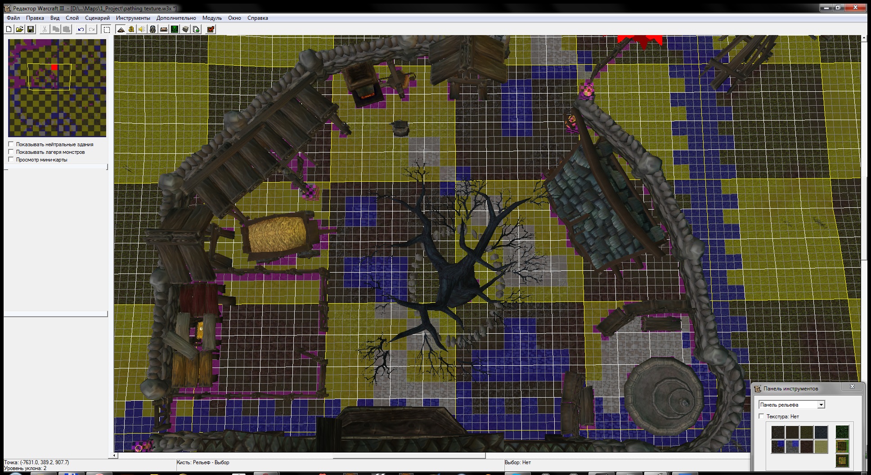Pick the grey stone with blue corner swatch
The width and height of the screenshot is (871, 475).
pos(792,447)
